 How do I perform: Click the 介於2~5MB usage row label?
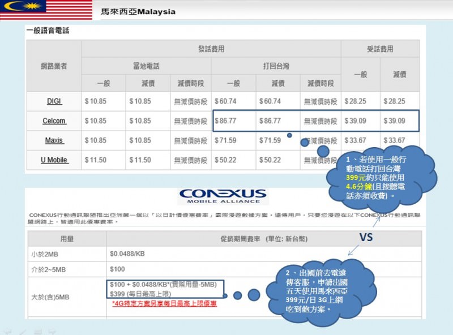pos(49,270)
